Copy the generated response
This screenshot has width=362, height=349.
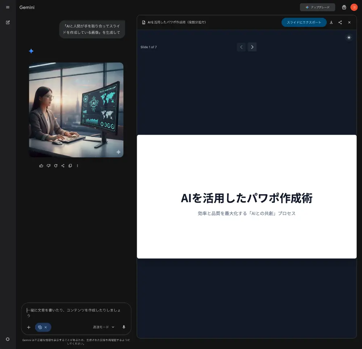[x=70, y=166]
